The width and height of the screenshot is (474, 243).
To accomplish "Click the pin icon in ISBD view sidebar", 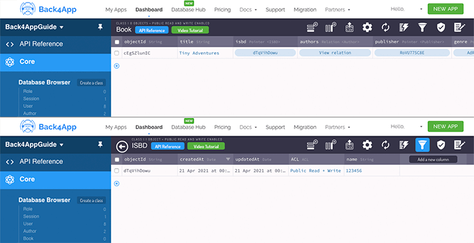I will [x=100, y=144].
